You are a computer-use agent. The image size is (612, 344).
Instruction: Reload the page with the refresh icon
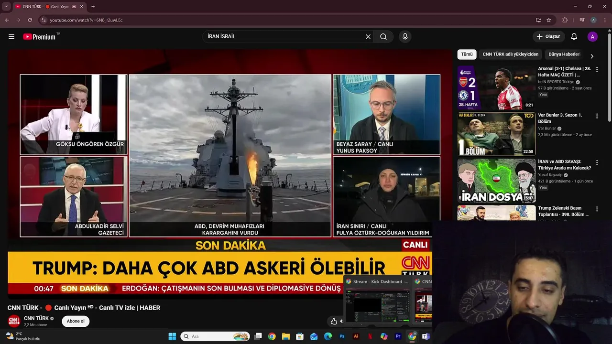click(x=30, y=20)
